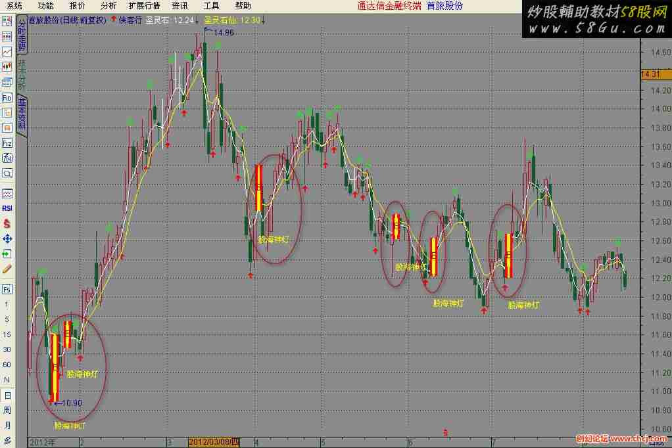Image resolution: width=672 pixels, height=448 pixels.
Task: Click the 圣灵石 12.24 indicator value
Action: click(x=169, y=20)
